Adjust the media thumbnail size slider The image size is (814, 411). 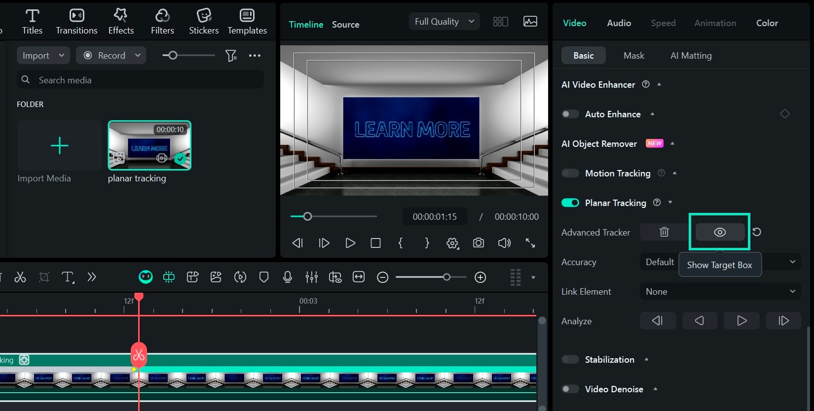(188, 55)
